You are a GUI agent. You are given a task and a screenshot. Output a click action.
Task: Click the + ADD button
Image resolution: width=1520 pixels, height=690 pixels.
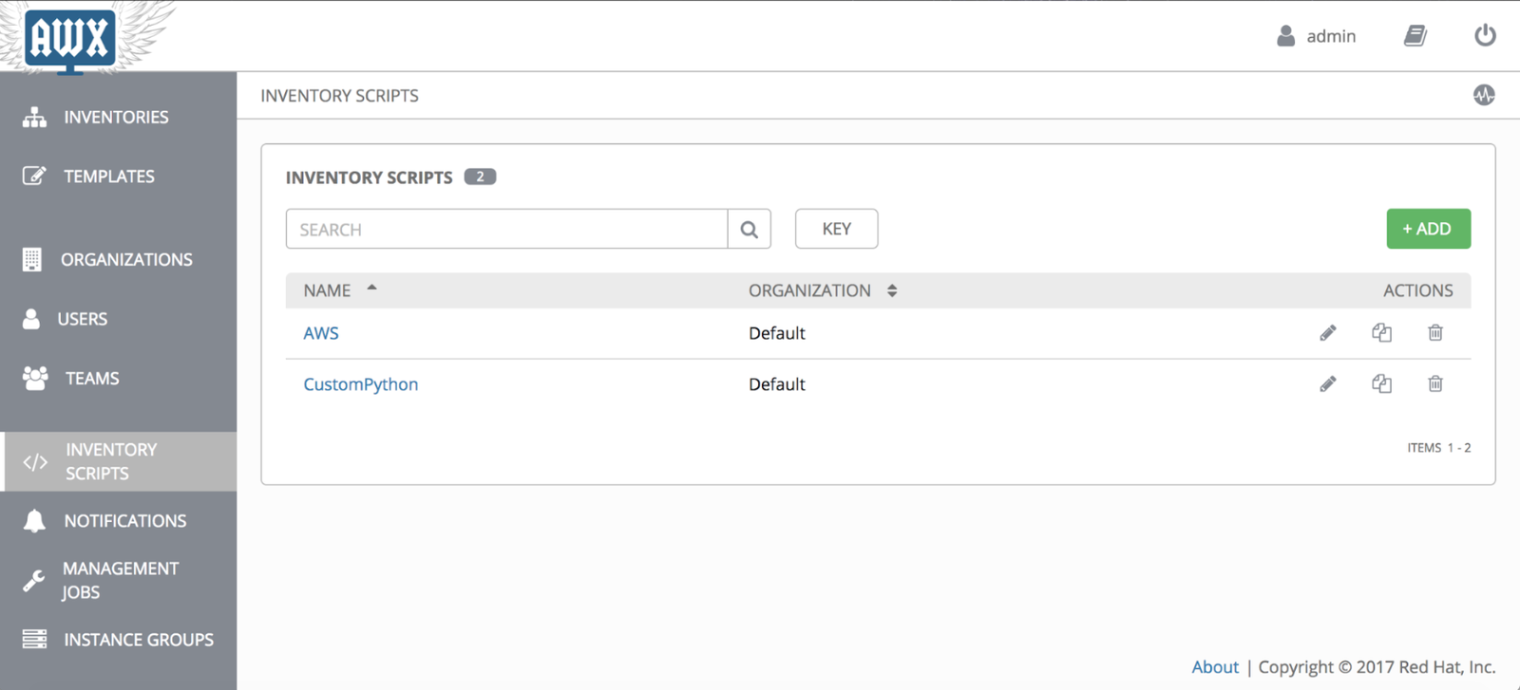pos(1428,229)
